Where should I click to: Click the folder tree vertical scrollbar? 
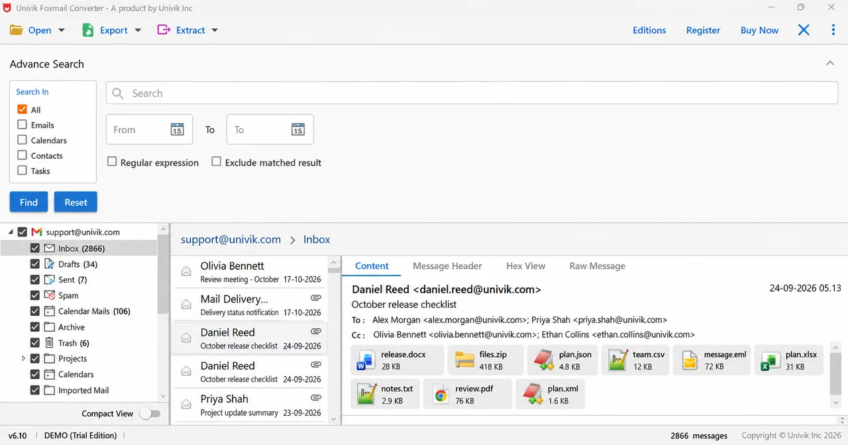[x=163, y=275]
